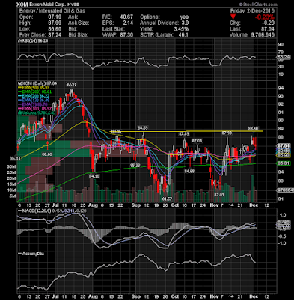Viewport: 294px width, 300px height.
Task: Click the Annual Dividend value 3.0
Action: (x=185, y=23)
